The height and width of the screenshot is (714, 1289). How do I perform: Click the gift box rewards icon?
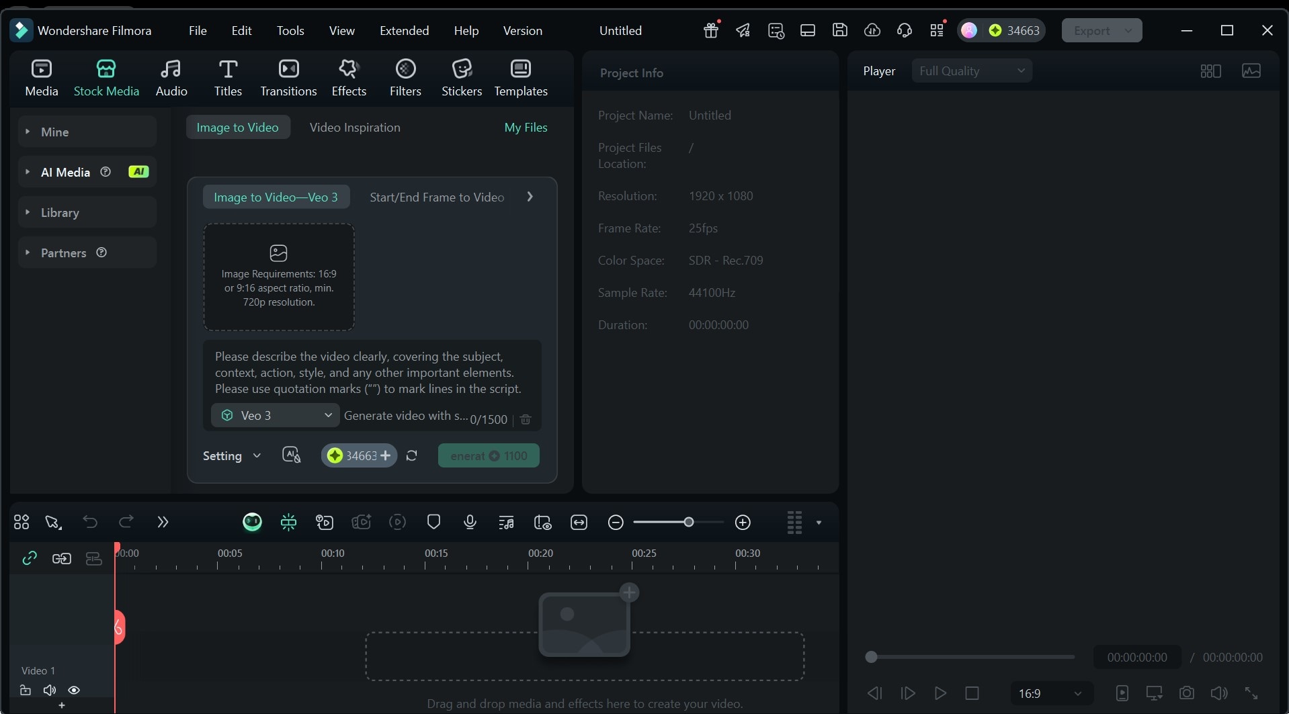coord(711,30)
